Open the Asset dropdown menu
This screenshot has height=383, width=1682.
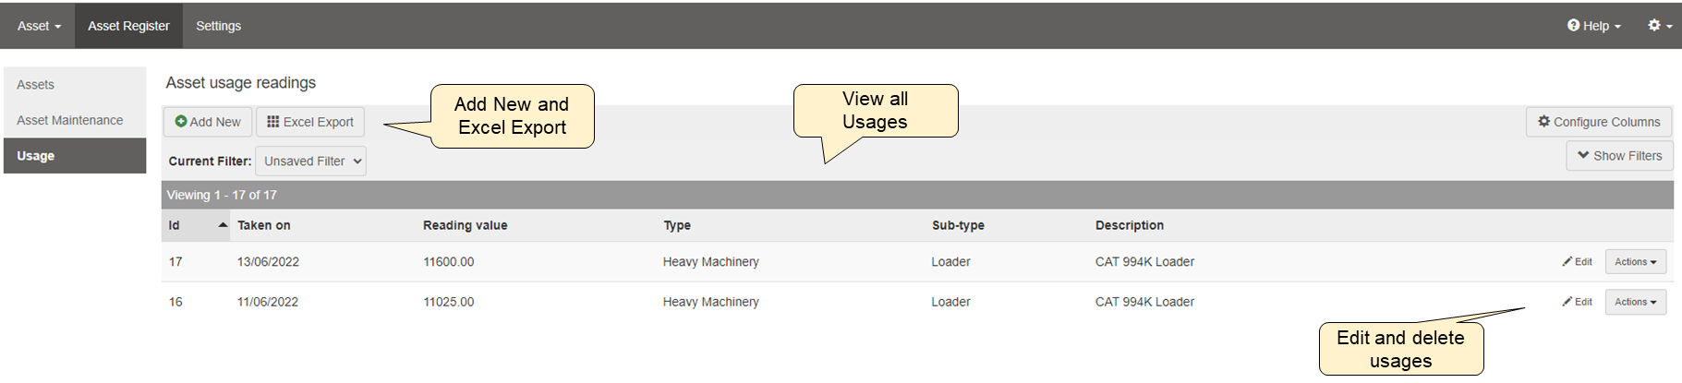pyautogui.click(x=39, y=26)
